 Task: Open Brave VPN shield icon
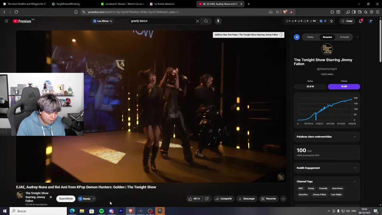point(372,12)
